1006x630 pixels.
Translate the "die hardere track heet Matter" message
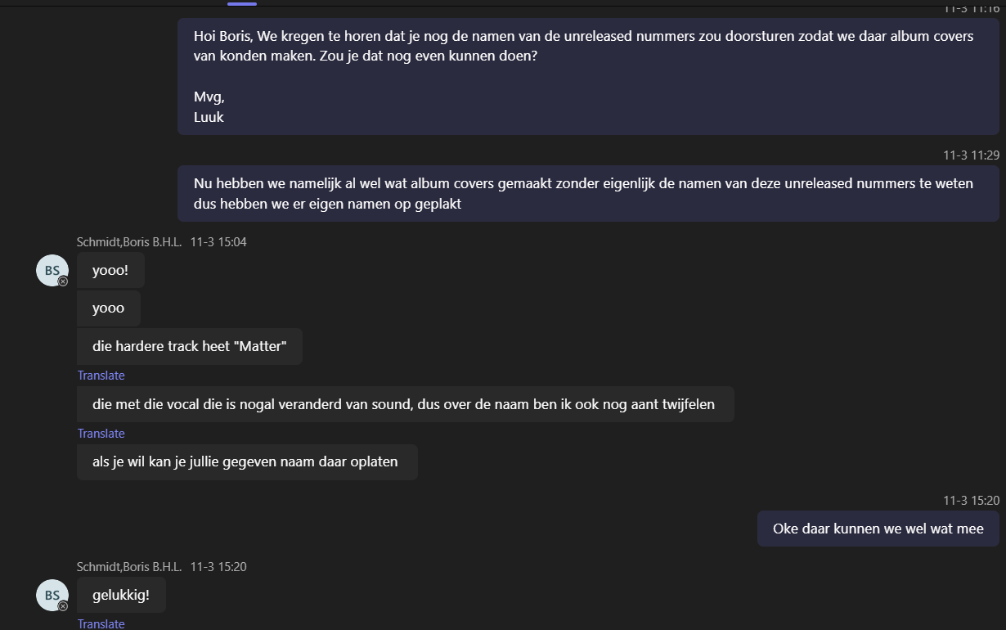pyautogui.click(x=101, y=376)
